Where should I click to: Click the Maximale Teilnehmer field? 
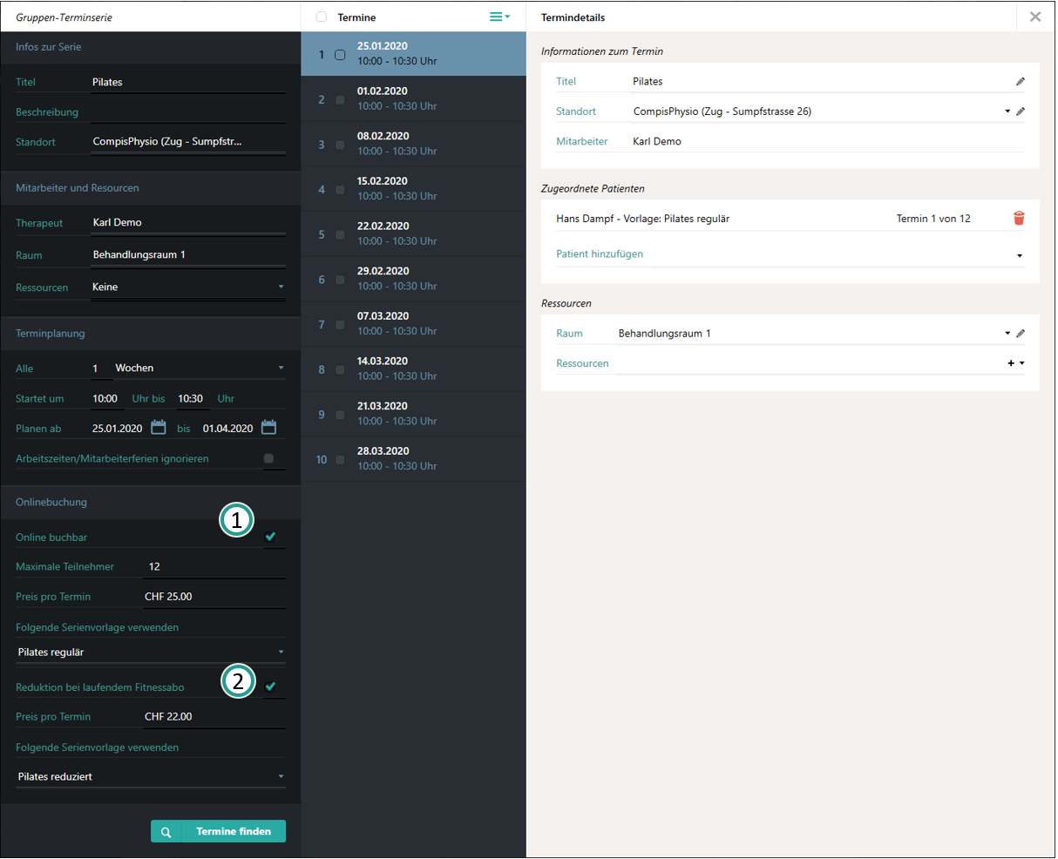click(214, 567)
